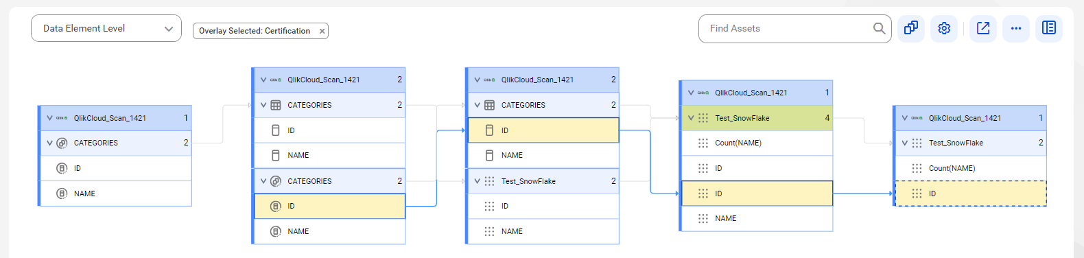Viewport: 1084px width, 258px height.
Task: Click Qlik logo in fourth node header
Action: point(703,93)
